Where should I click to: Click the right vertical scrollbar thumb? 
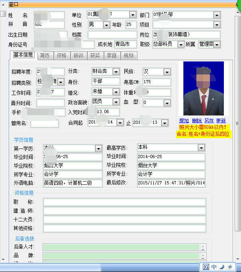pos(237,123)
